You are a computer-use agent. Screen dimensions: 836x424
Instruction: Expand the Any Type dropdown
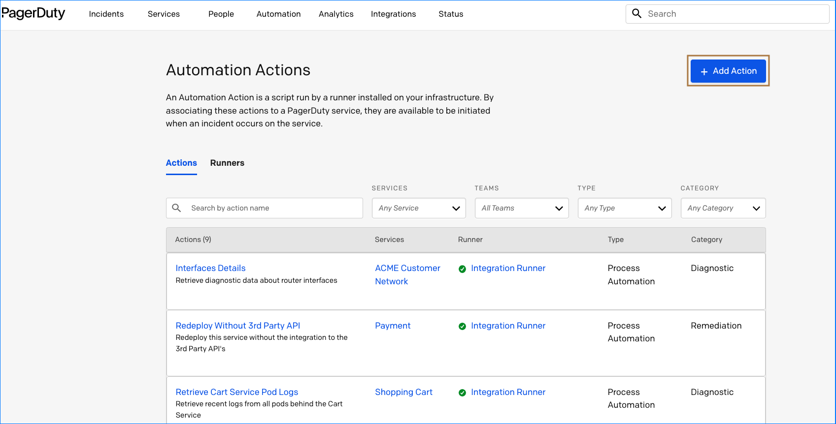(625, 208)
